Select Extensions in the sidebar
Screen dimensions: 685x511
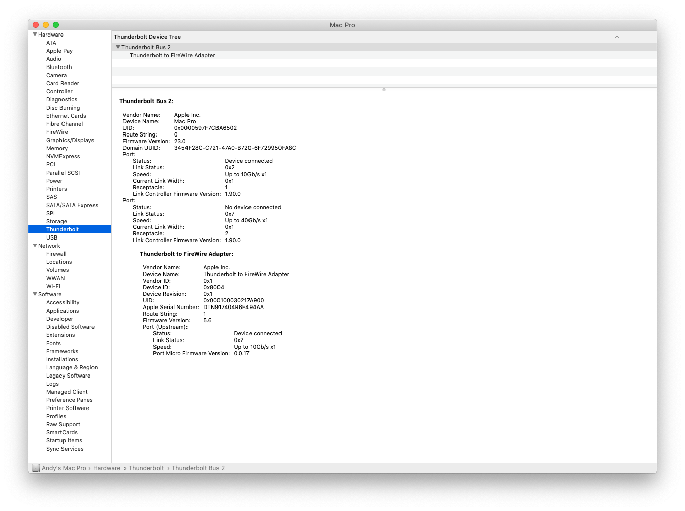point(60,335)
